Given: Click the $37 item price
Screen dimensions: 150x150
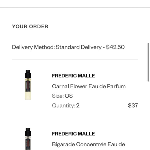Looking at the screenshot, I should (x=133, y=105).
